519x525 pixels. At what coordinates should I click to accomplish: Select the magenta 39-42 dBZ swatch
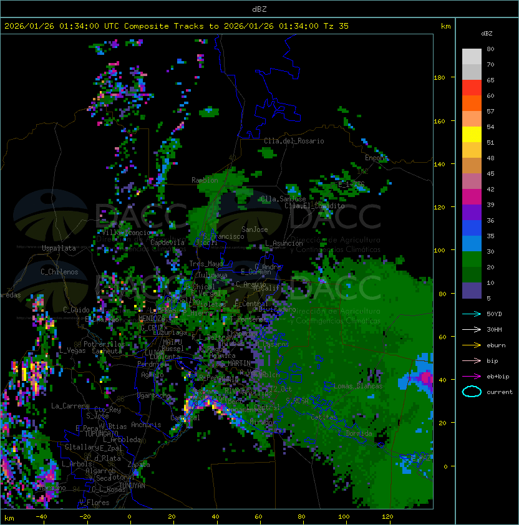472,197
